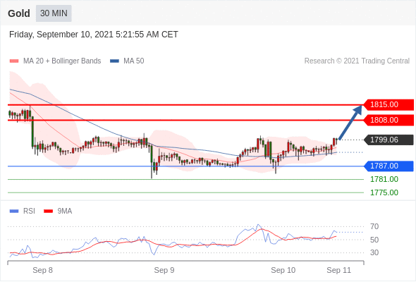Screen dimensions: 416x282
Task: Click the RSI blue legend swatch
Action: 14,211
